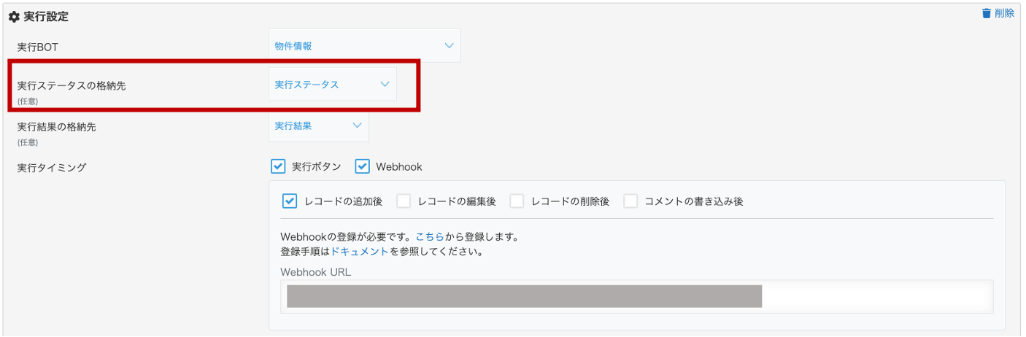Viewport: 1026px width, 337px height.
Task: Uncheck the レコードの追加後 checkbox
Action: point(290,201)
